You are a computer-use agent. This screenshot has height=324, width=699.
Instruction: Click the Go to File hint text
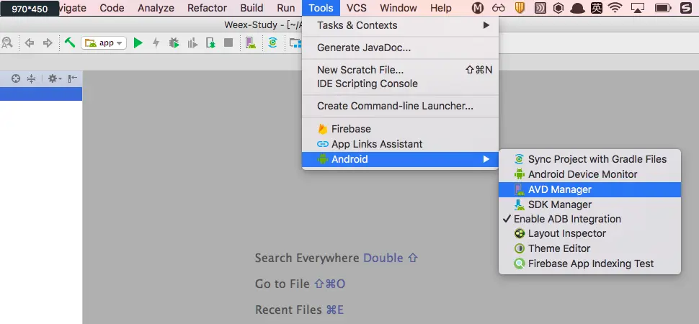tap(300, 284)
